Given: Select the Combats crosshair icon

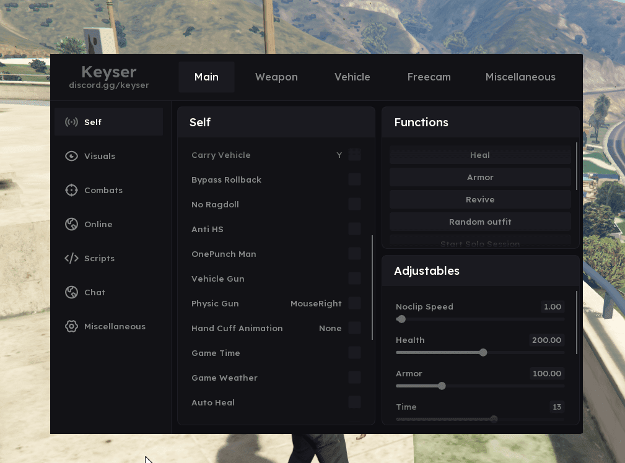Looking at the screenshot, I should coord(71,190).
